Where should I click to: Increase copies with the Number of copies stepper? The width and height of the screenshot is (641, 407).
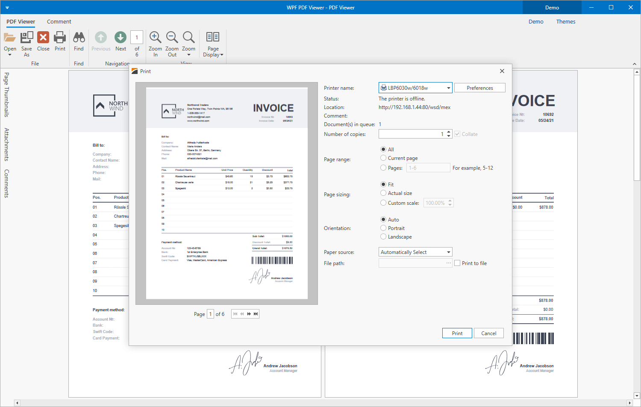[448, 132]
